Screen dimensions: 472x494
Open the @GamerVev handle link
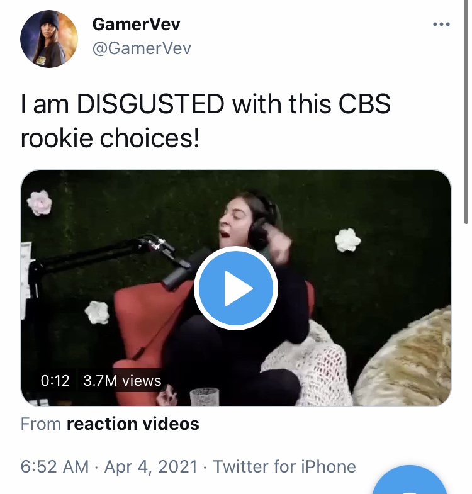tap(142, 48)
